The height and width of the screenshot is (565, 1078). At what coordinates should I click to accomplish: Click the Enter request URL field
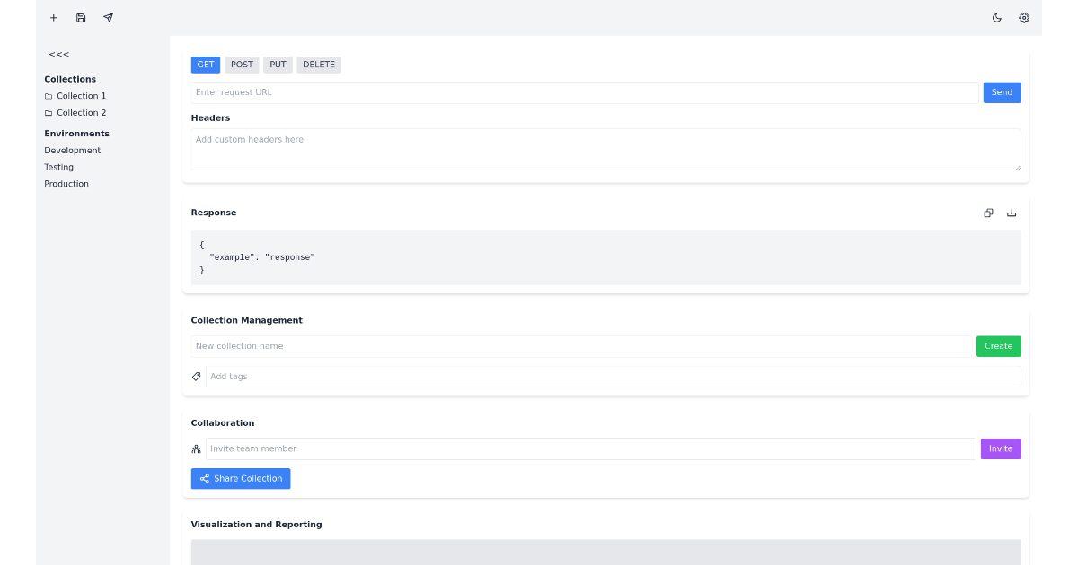[584, 91]
